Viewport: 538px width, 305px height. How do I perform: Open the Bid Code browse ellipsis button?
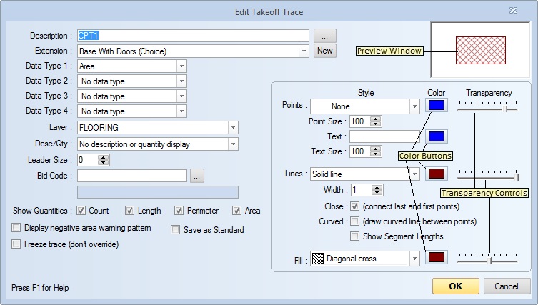[197, 176]
